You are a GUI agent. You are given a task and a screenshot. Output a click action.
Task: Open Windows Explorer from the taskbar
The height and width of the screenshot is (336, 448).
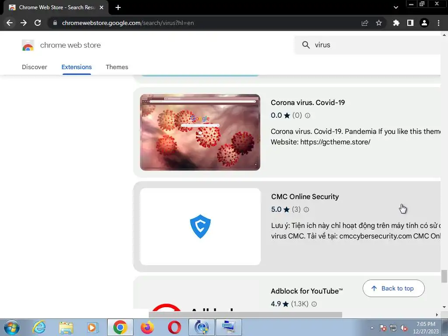tap(66, 327)
